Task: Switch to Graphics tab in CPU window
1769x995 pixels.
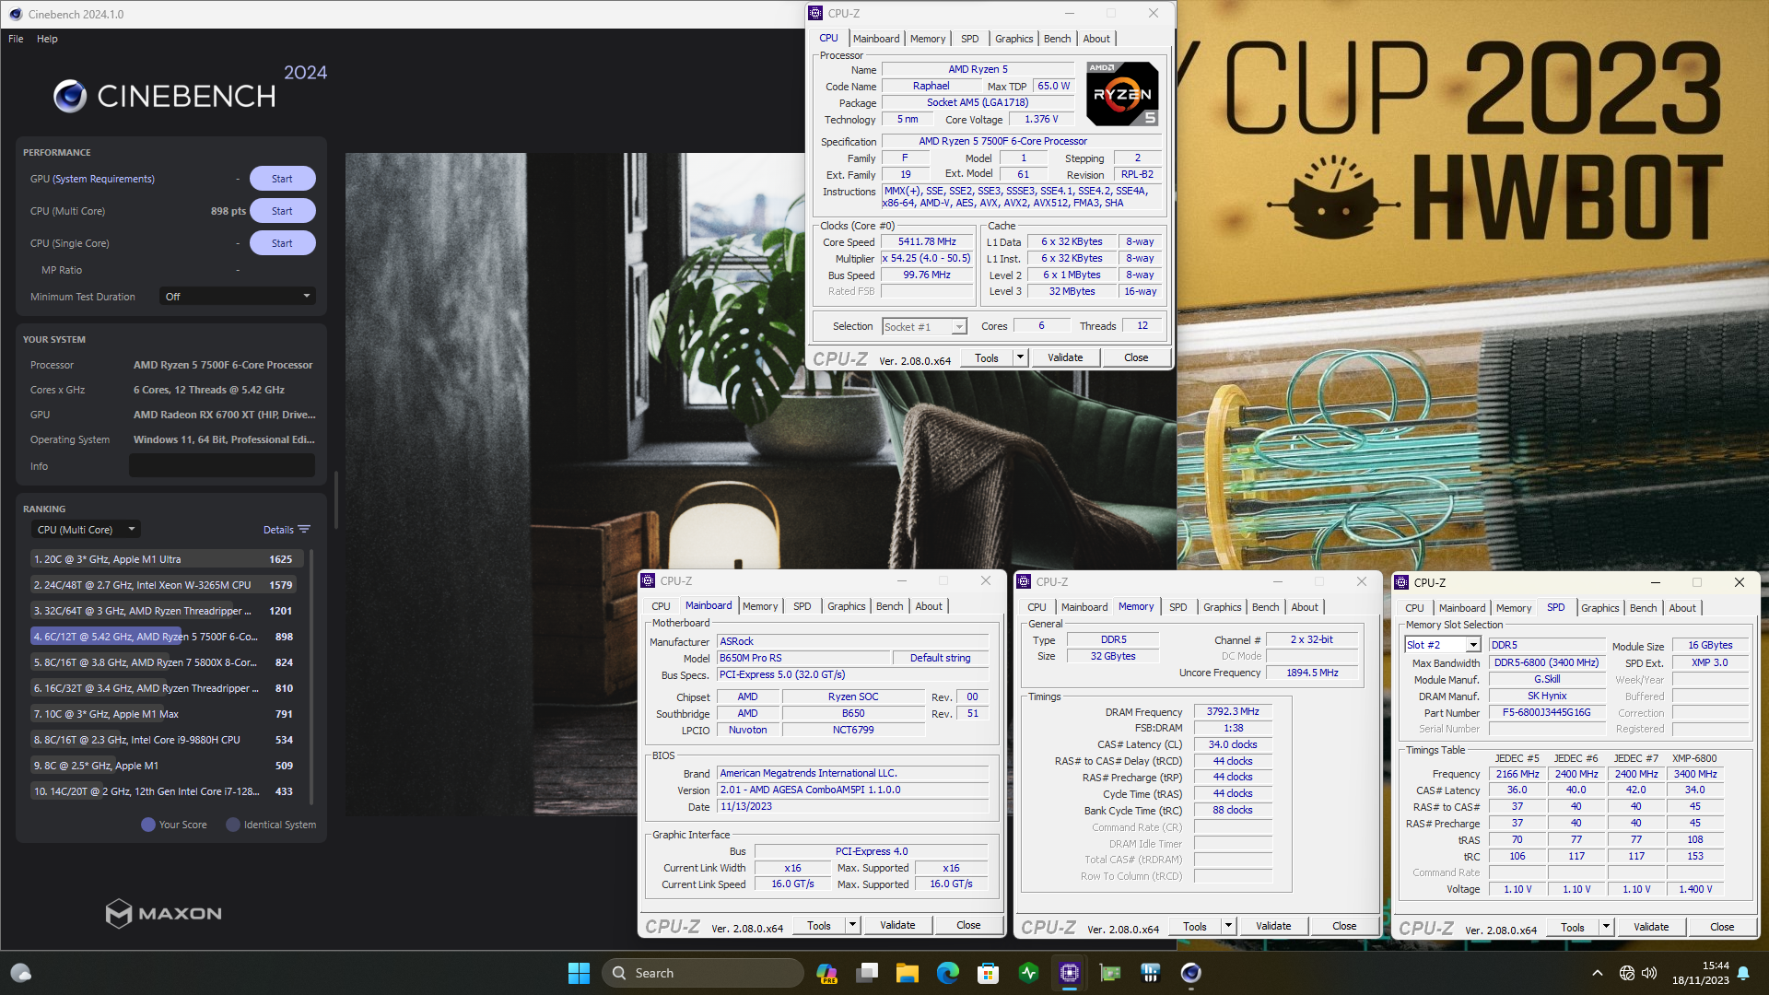Action: pyautogui.click(x=1013, y=39)
